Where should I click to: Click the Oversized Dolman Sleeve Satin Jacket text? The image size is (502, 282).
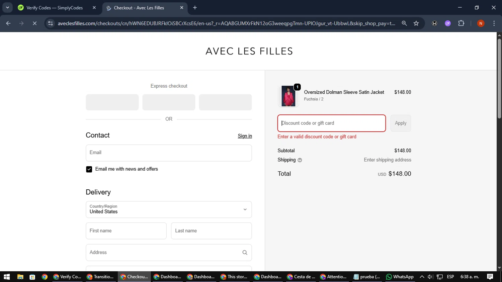[344, 92]
